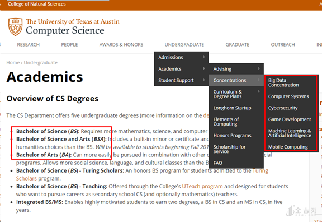This screenshot has width=322, height=222.
Task: Select Advising submenu item
Action: point(236,69)
